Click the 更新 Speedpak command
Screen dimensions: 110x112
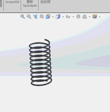point(30,4)
